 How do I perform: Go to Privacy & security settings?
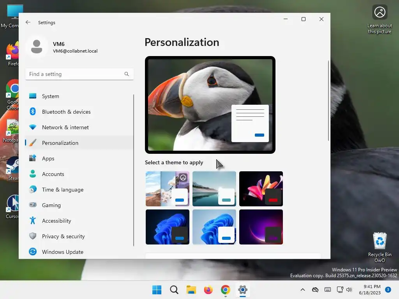coord(79,236)
